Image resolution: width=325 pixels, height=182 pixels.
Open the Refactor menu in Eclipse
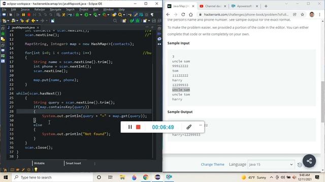click(40, 10)
